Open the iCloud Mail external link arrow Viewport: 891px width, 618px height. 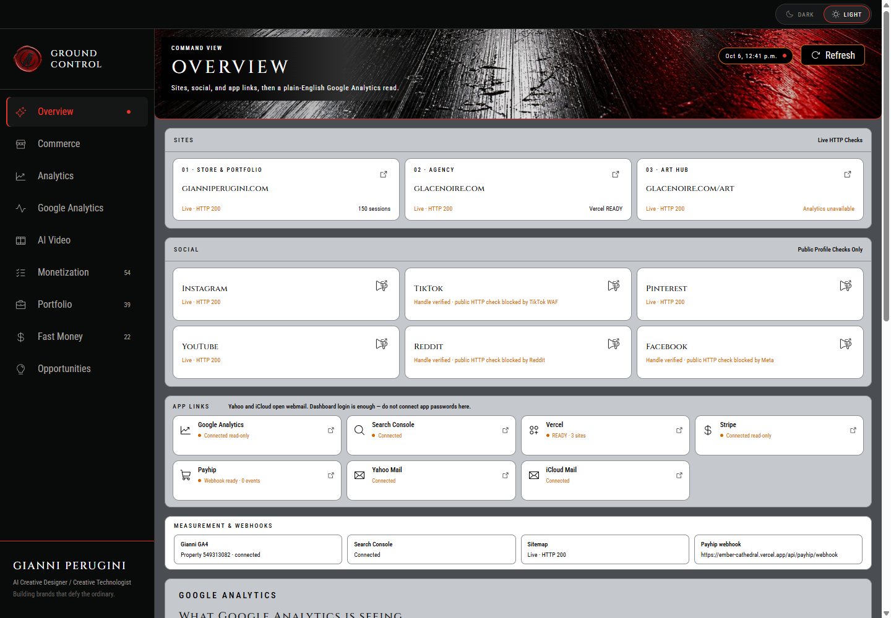[x=679, y=475]
